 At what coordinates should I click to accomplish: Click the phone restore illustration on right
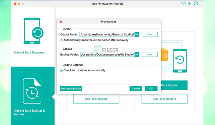tap(180, 61)
